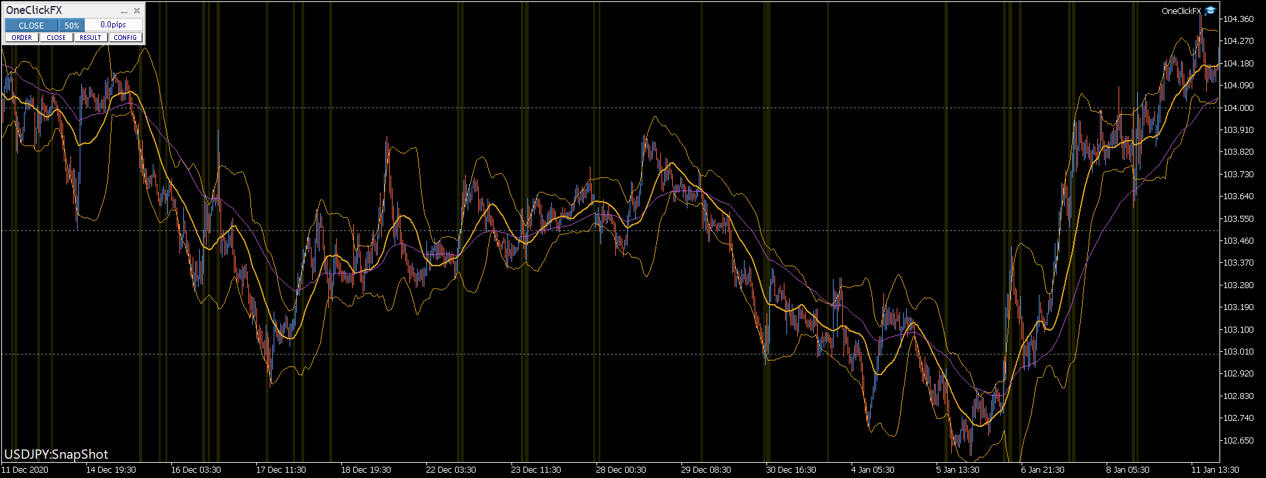Click the 103.550 price label
The image size is (1266, 478).
point(1239,218)
